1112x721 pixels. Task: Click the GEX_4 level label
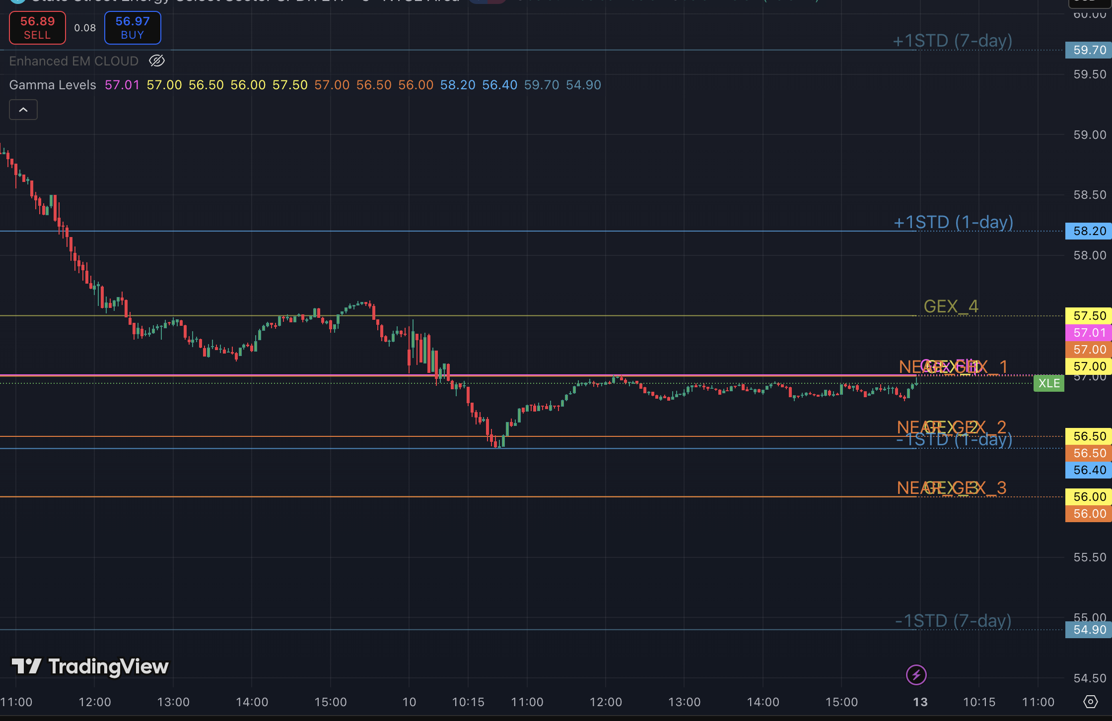click(951, 306)
